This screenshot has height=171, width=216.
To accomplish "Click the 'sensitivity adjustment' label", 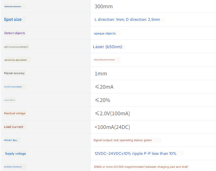I will click(16, 60).
